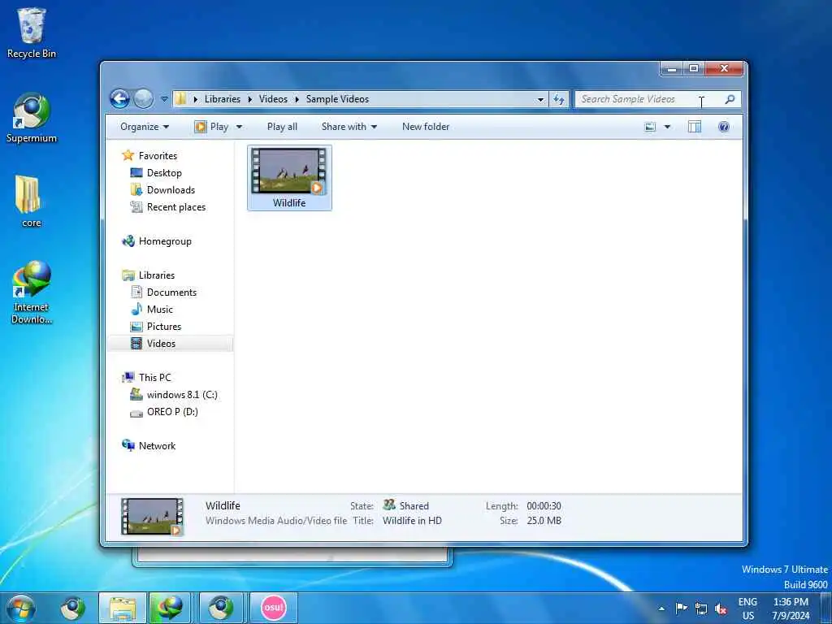Viewport: 832px width, 624px height.
Task: Select Homegroup in navigation pane
Action: click(165, 240)
